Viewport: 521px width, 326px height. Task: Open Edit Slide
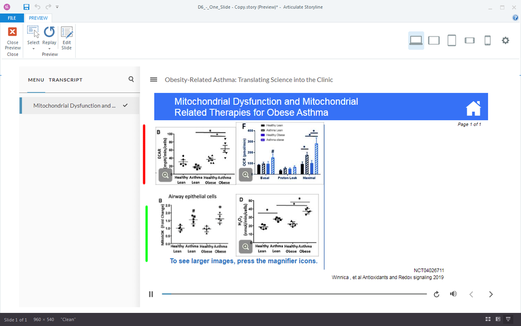point(66,38)
